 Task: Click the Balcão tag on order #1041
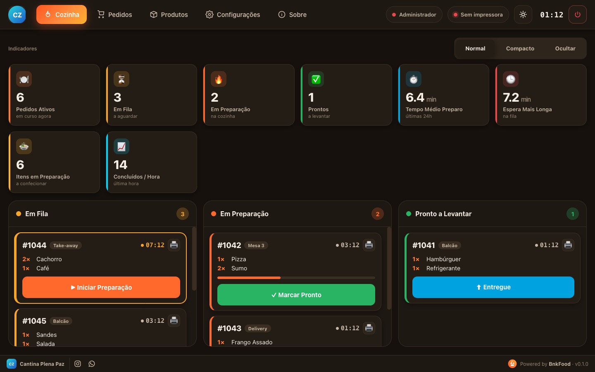450,246
